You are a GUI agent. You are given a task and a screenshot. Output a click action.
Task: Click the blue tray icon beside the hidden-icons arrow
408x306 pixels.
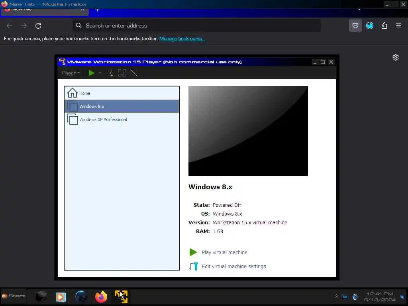pyautogui.click(x=345, y=296)
